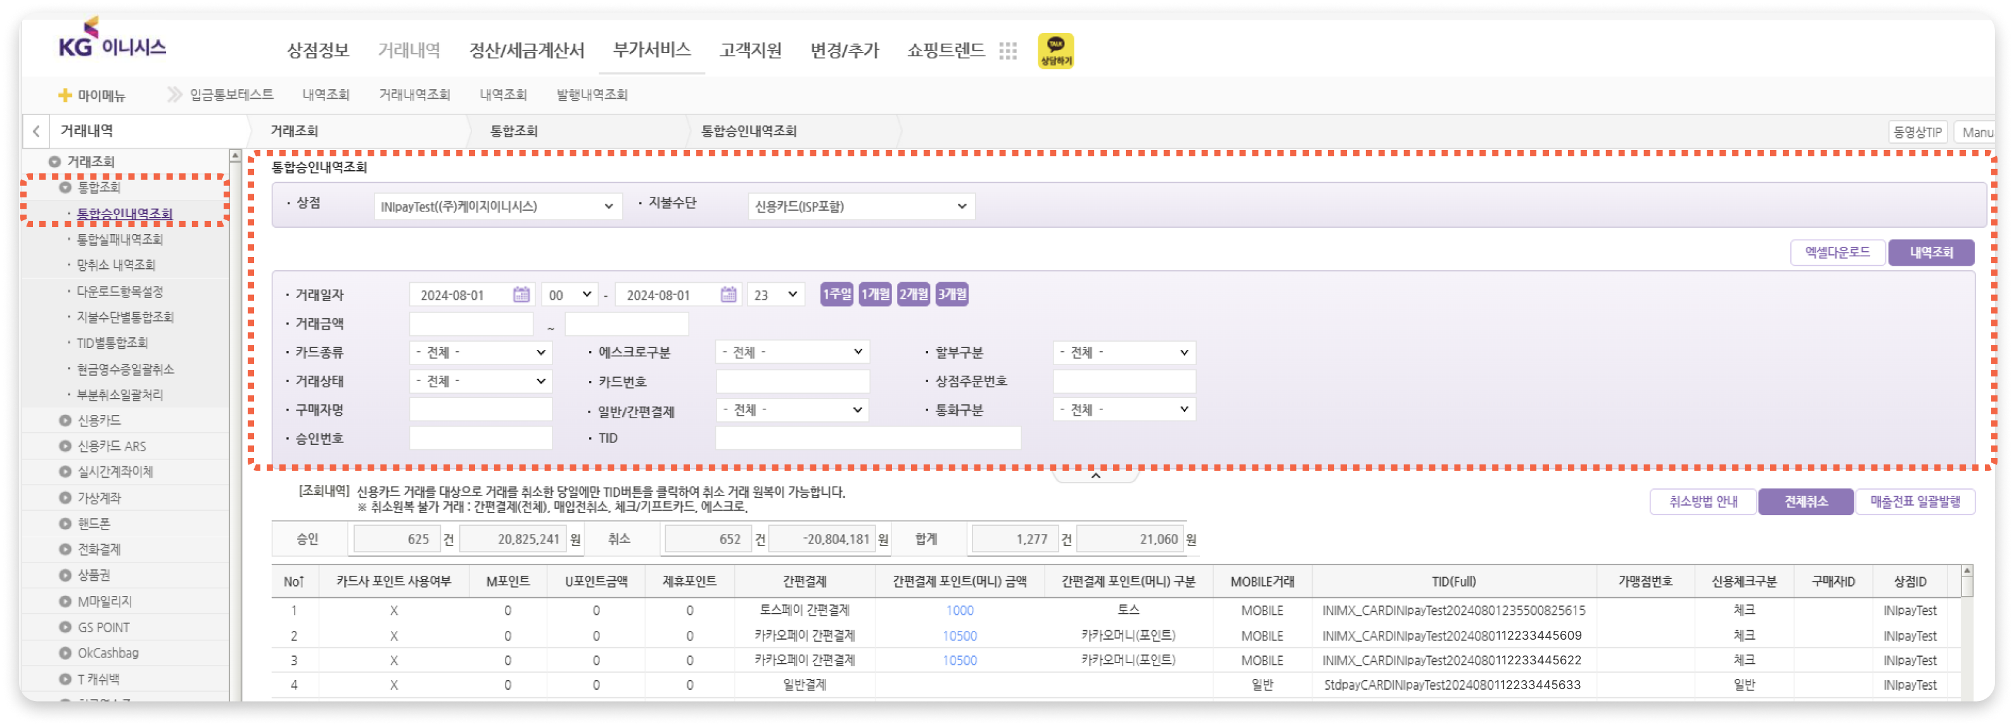This screenshot has width=2014, height=727.
Task: Open the 에스크로구분 dropdown
Action: (792, 352)
